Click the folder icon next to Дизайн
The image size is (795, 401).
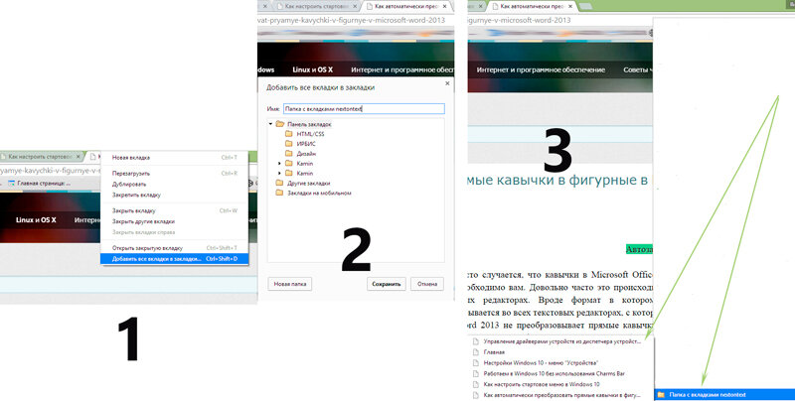[289, 154]
